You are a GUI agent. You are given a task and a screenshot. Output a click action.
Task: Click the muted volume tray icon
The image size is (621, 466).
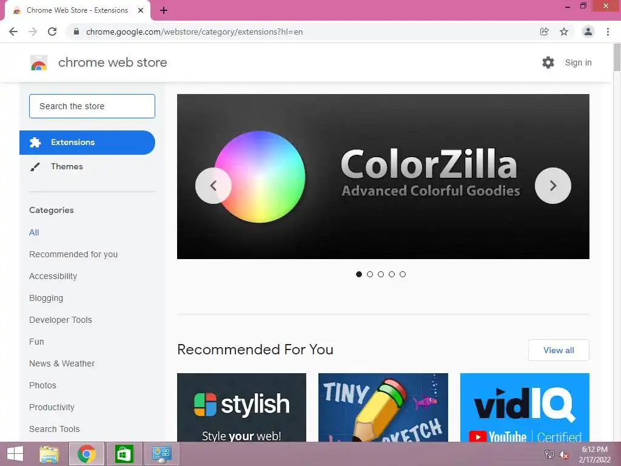point(563,454)
